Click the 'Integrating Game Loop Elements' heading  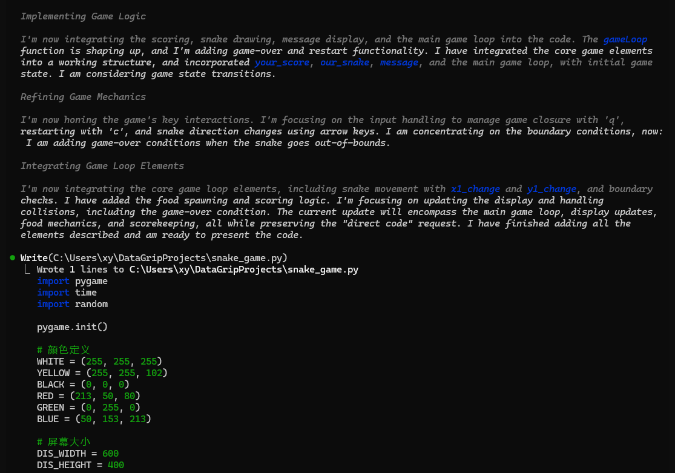pos(102,166)
